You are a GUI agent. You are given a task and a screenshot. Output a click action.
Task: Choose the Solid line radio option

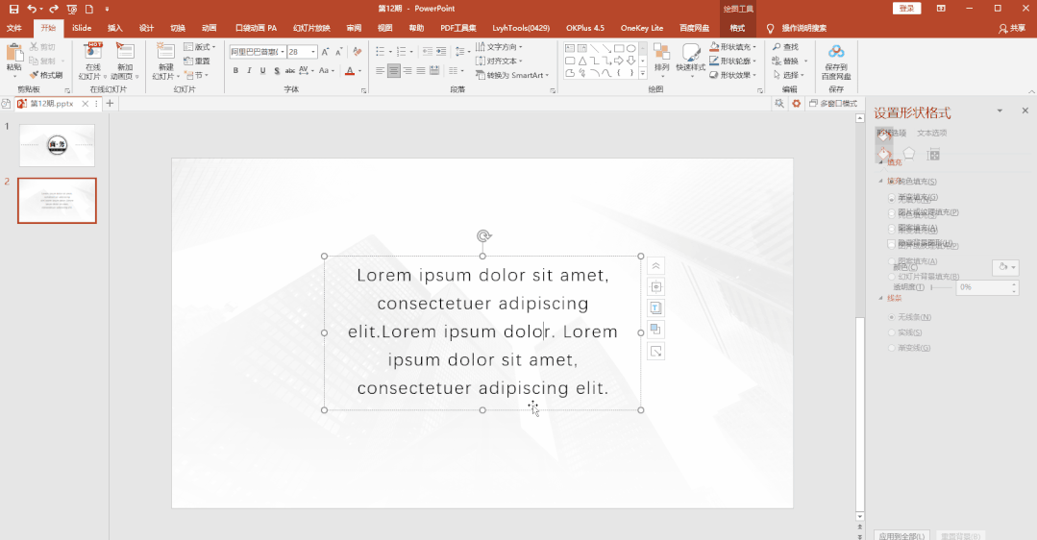(x=893, y=332)
